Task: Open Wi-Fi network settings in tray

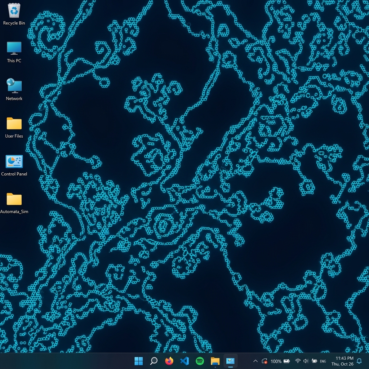Action: pyautogui.click(x=298, y=361)
